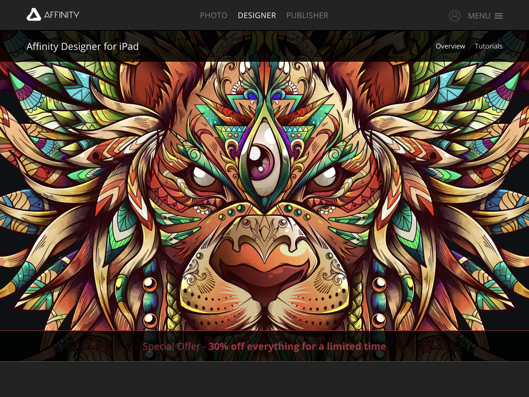Click the upper bead on the right braid

(379, 283)
